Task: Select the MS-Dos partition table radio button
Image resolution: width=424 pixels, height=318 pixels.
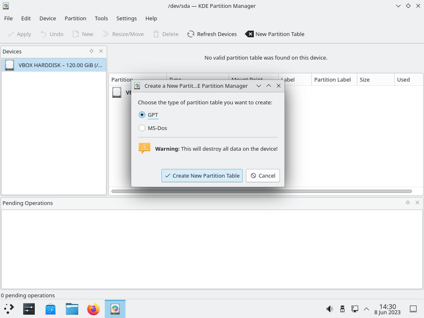Action: 142,128
